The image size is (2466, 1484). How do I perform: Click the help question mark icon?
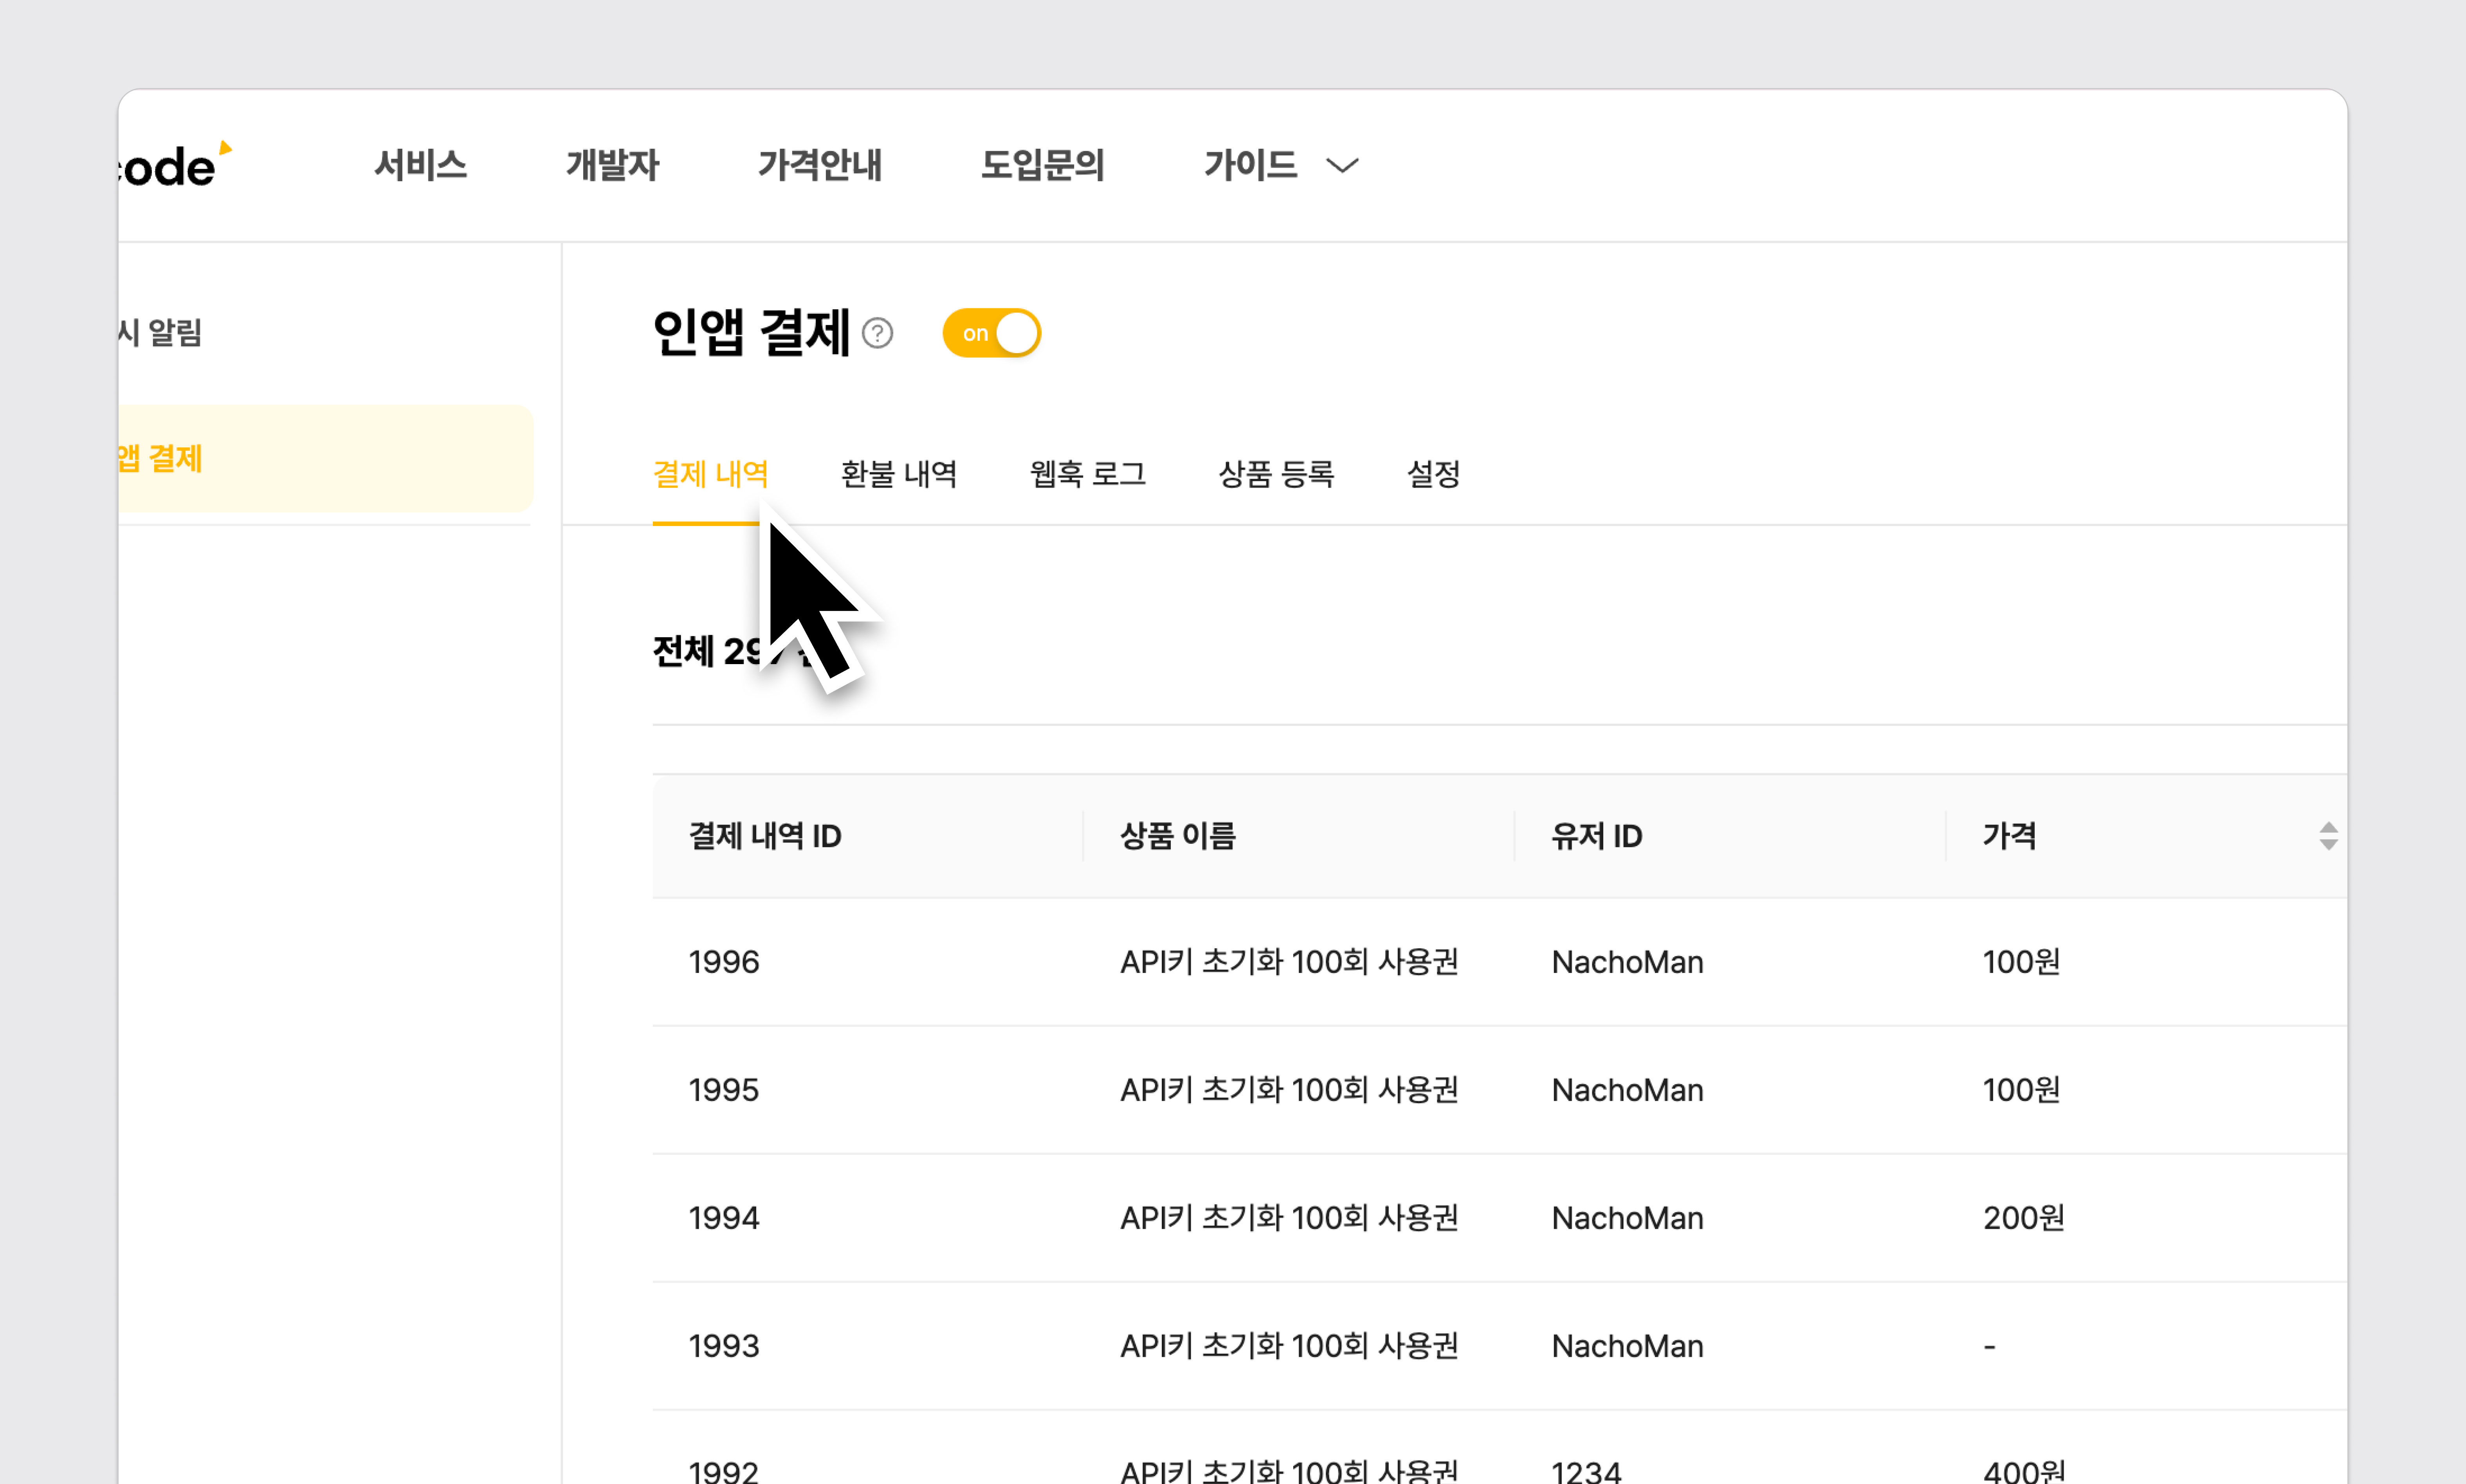point(877,333)
